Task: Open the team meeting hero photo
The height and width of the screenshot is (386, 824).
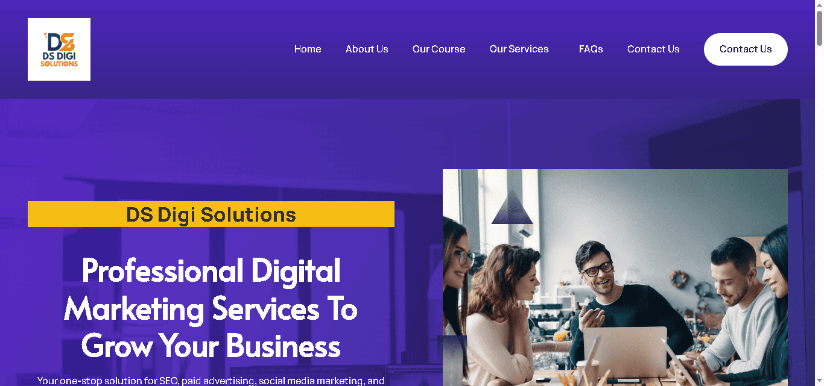Action: tap(615, 278)
